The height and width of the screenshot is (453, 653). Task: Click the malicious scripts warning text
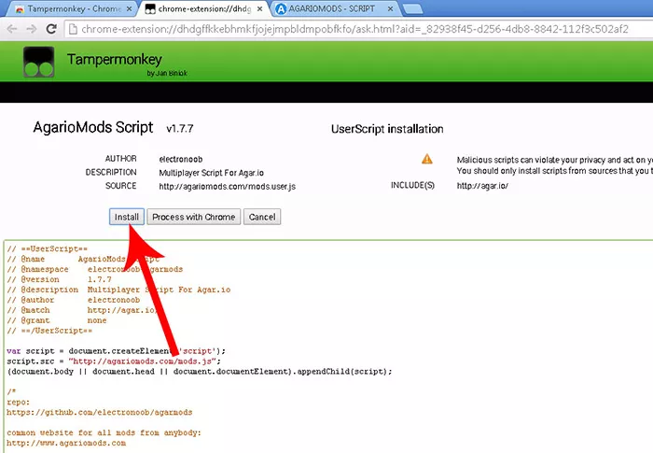tap(555, 165)
